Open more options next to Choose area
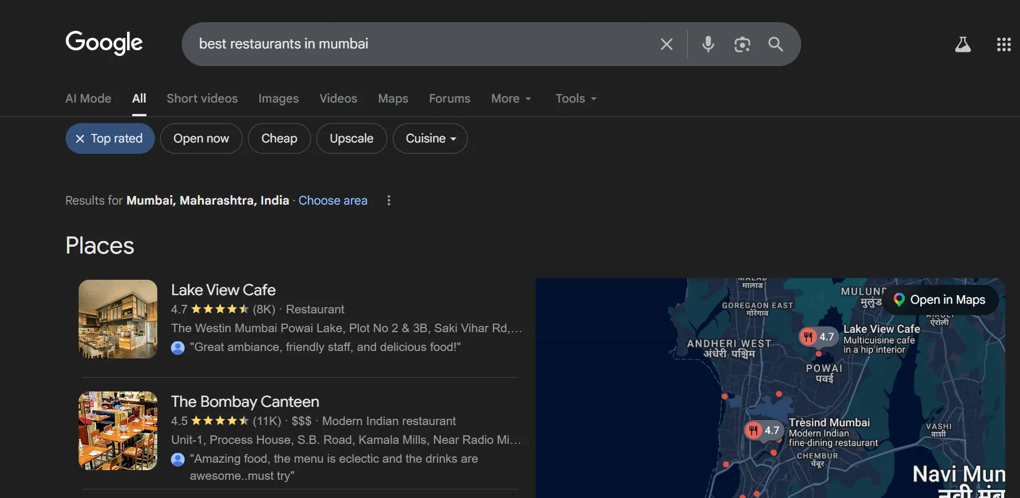Image resolution: width=1020 pixels, height=498 pixels. tap(389, 201)
